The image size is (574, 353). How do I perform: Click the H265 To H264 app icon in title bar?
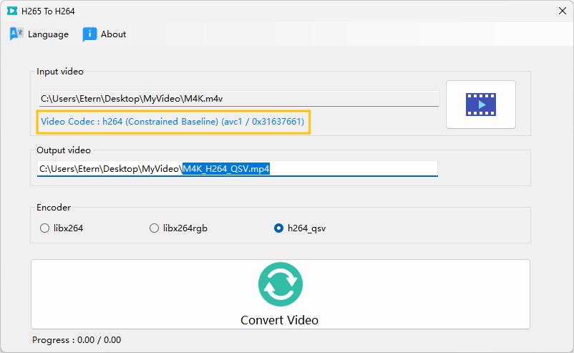(12, 11)
